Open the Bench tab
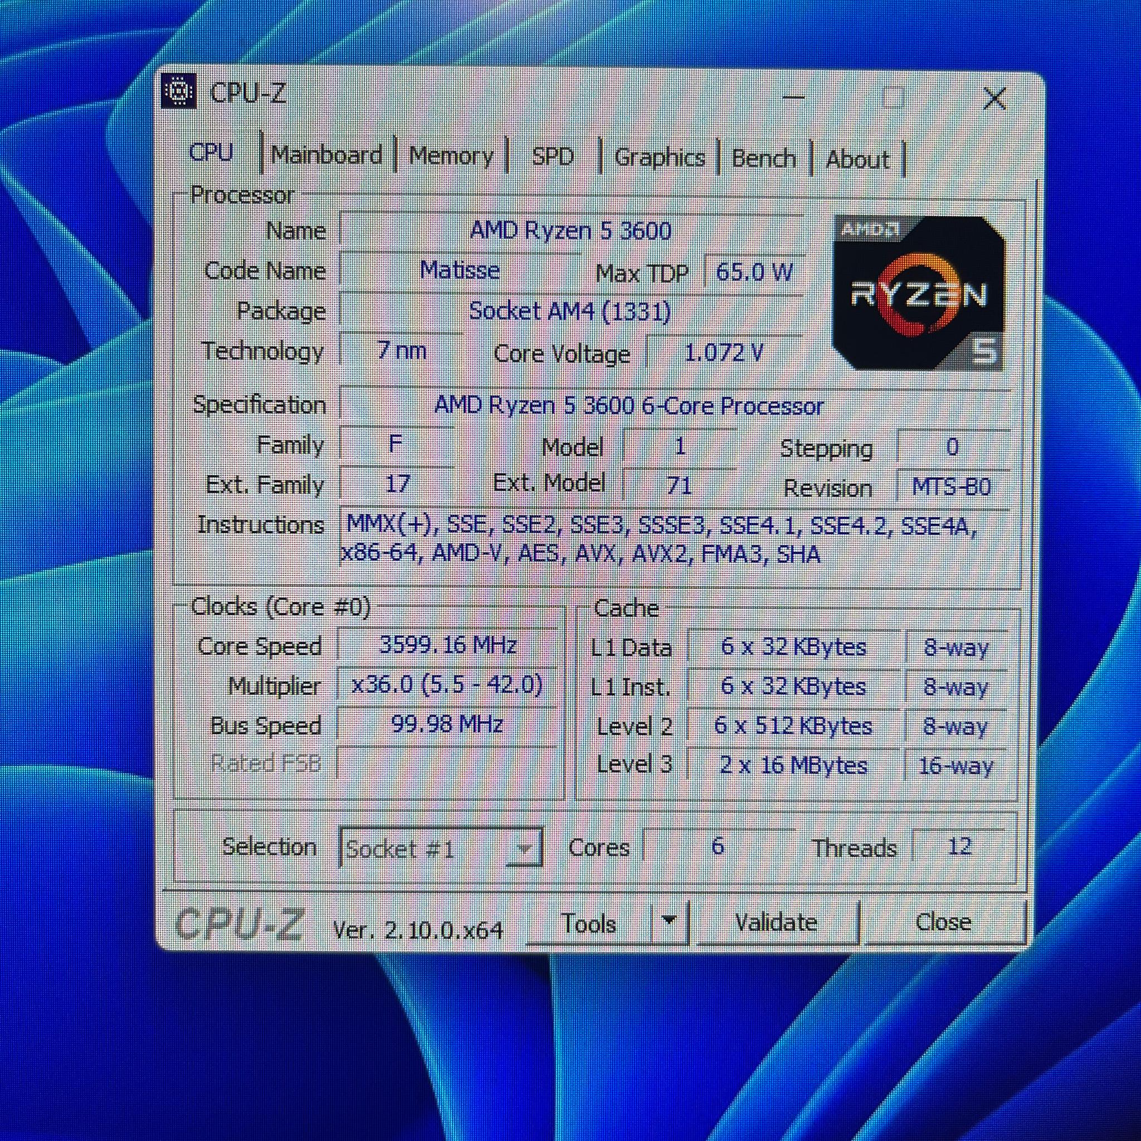 pos(764,159)
